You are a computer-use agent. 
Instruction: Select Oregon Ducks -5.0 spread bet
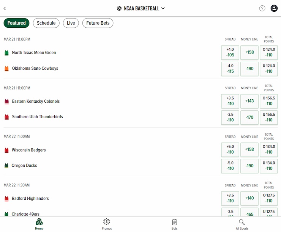click(230, 166)
